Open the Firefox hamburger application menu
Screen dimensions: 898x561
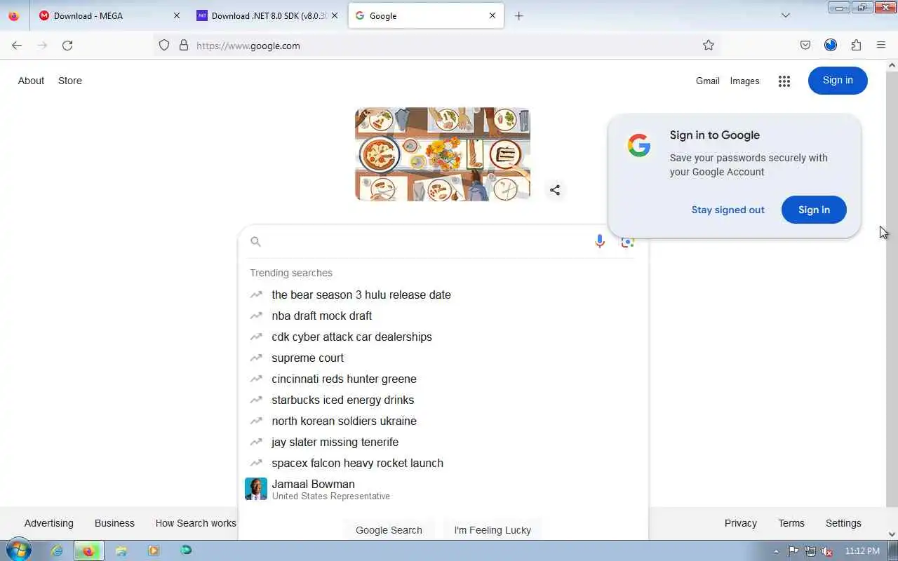point(881,45)
